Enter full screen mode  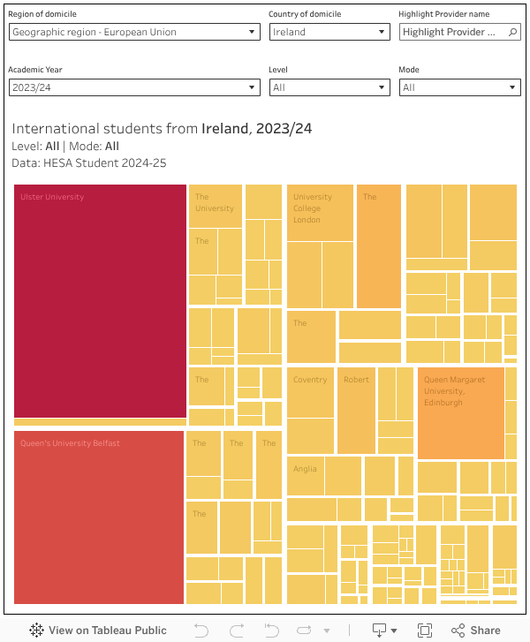[x=425, y=631]
